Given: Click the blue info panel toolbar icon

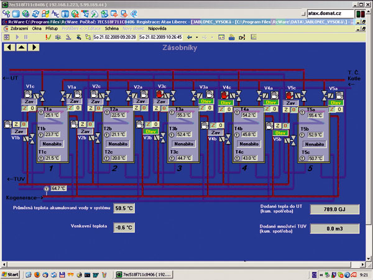Looking at the screenshot, I should [65, 14].
